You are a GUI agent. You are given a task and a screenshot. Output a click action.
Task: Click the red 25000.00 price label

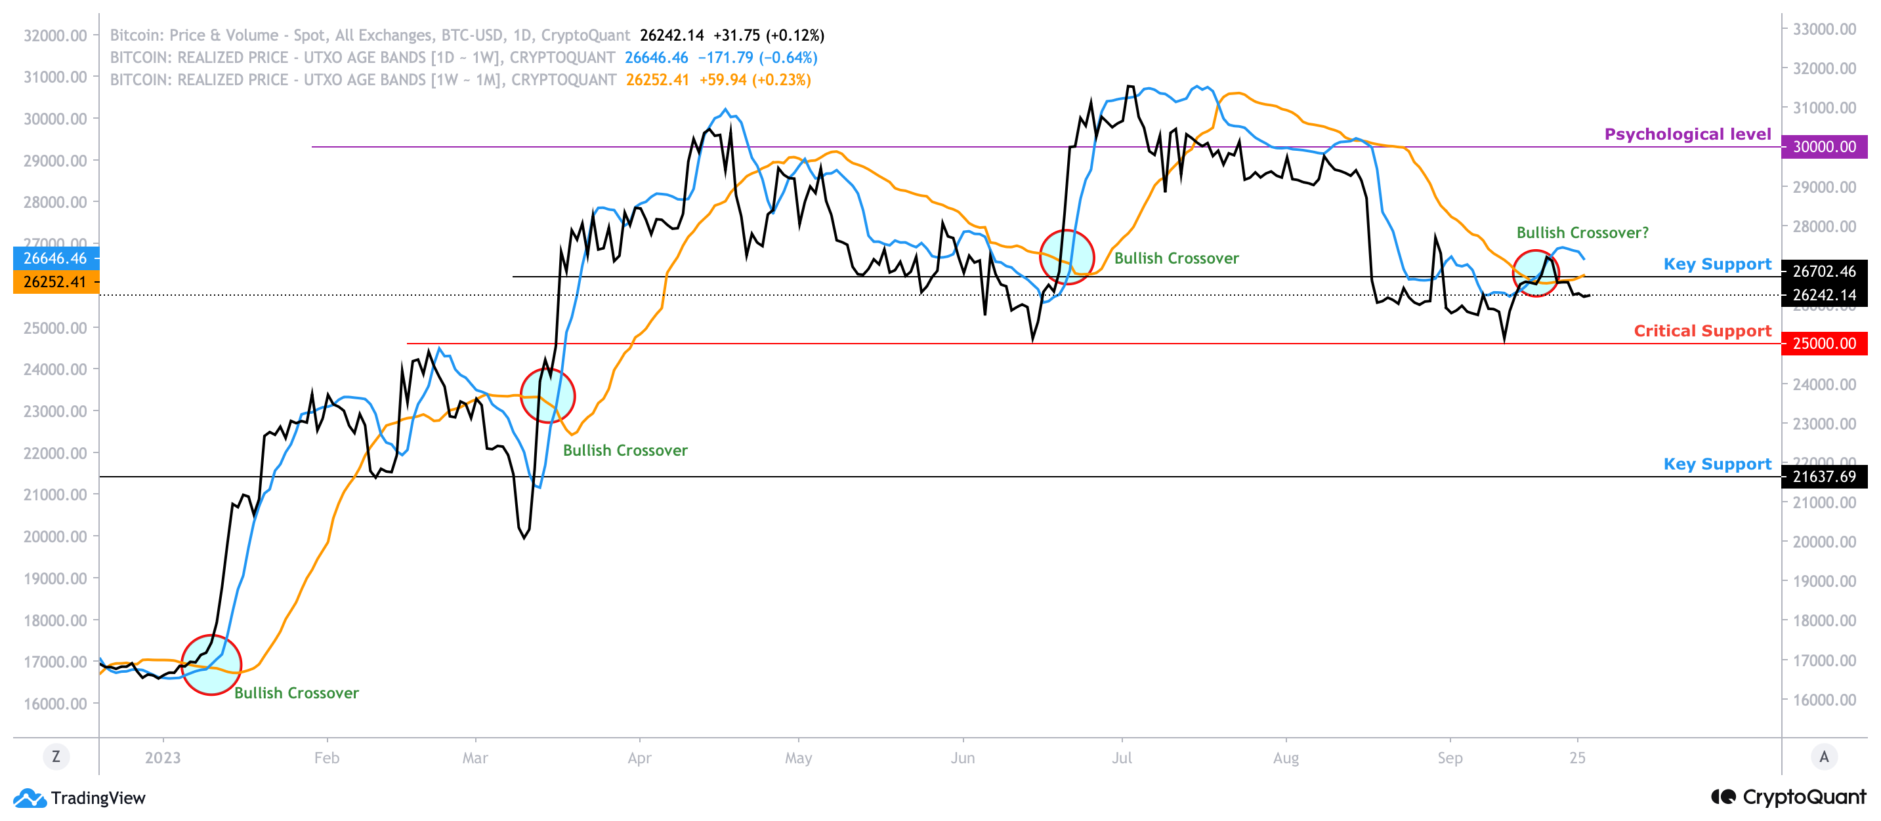[x=1823, y=343]
